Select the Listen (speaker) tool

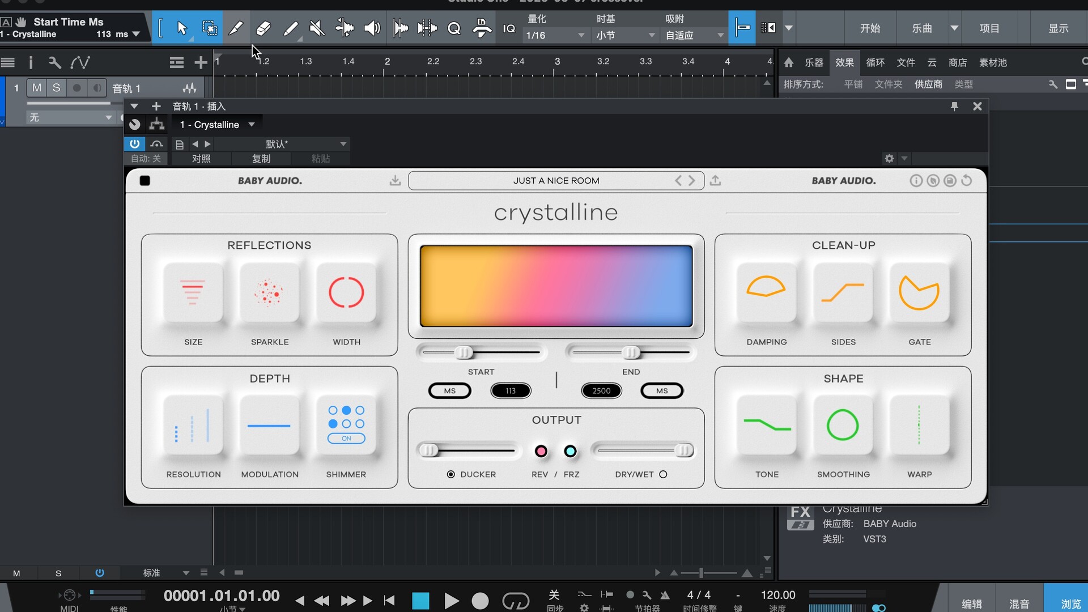pyautogui.click(x=372, y=28)
